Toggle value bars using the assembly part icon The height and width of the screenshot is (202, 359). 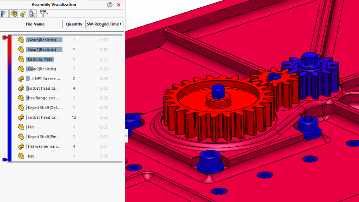13,14
